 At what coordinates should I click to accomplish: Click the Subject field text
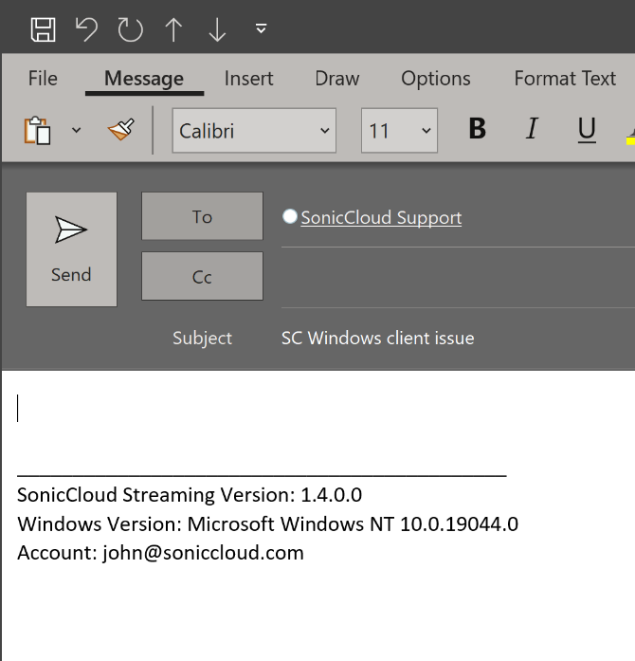pyautogui.click(x=377, y=338)
